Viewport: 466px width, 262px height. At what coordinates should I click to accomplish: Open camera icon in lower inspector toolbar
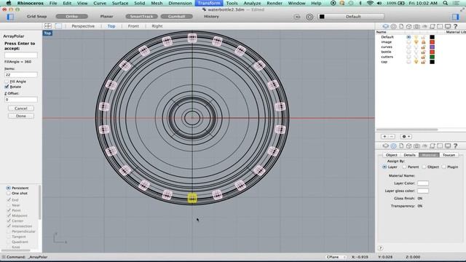416,146
